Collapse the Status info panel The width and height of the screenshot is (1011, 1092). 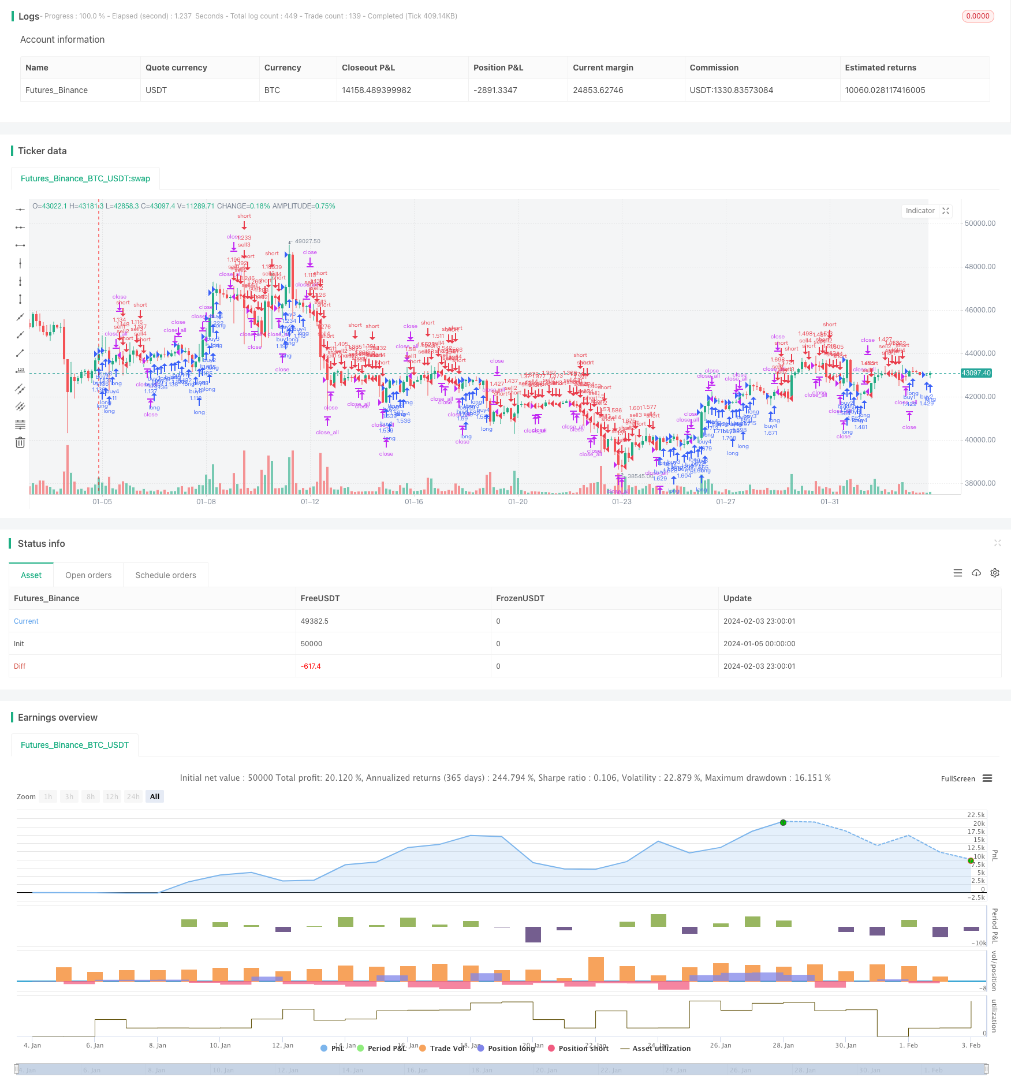pos(997,543)
